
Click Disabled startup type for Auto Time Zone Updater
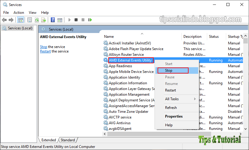[235, 112]
